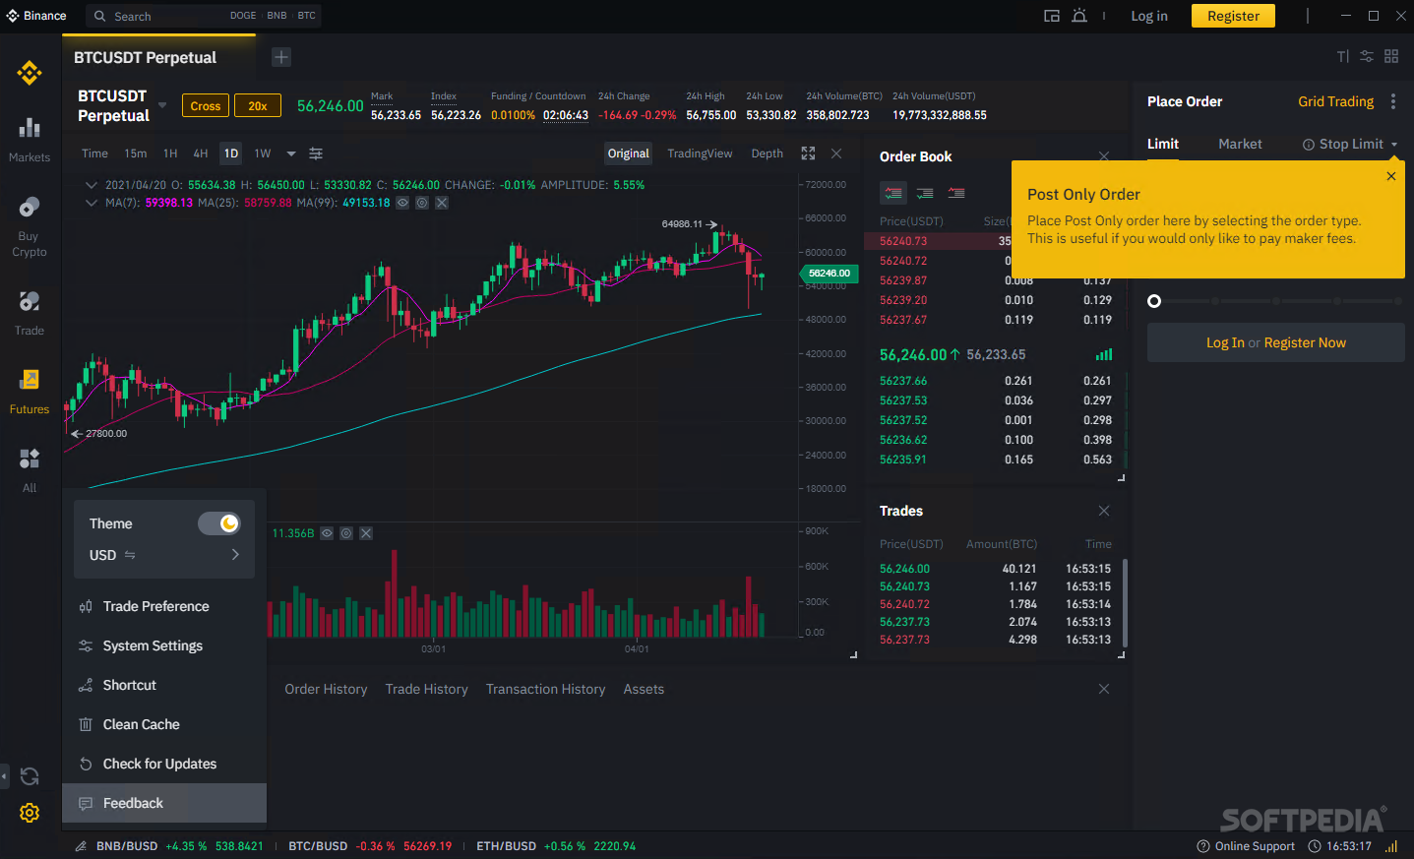
Task: Select Clean Cache in settings menu
Action: tap(164, 724)
